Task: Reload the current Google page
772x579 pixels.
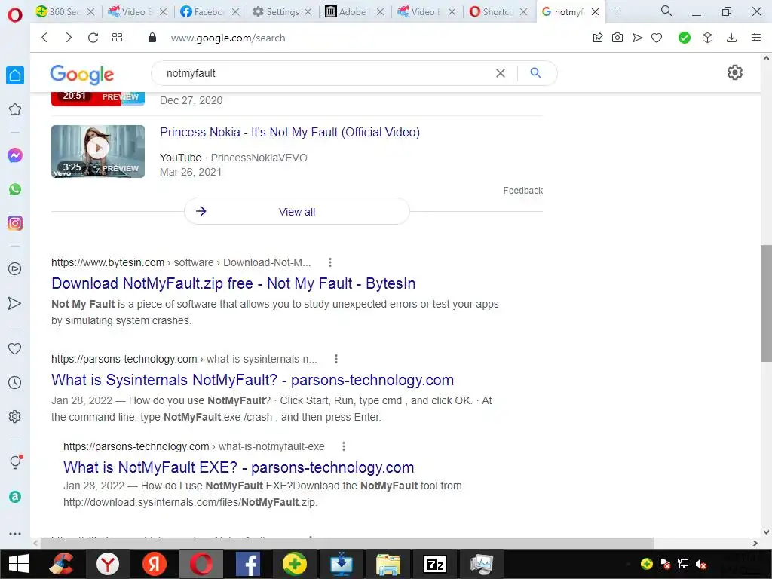Action: coord(93,38)
